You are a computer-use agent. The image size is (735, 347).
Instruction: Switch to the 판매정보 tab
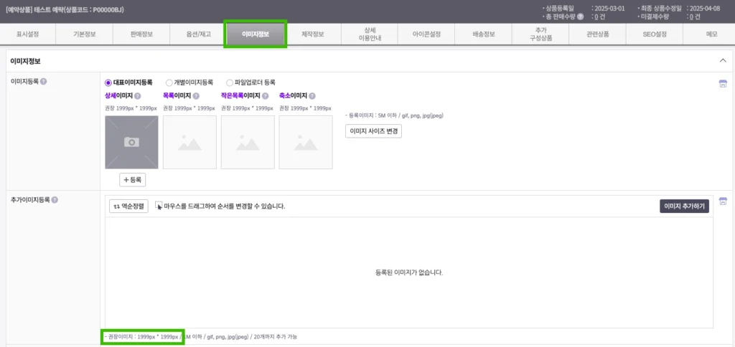(x=141, y=34)
